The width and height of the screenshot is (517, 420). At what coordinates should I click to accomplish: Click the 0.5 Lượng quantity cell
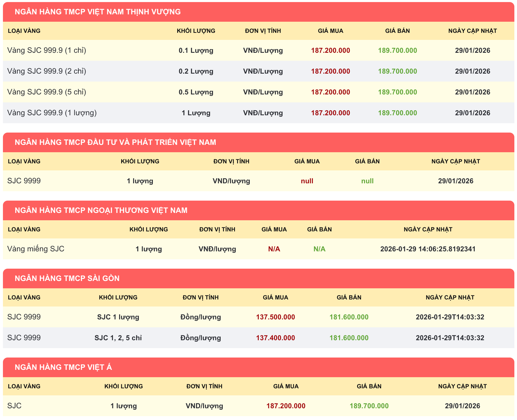196,92
